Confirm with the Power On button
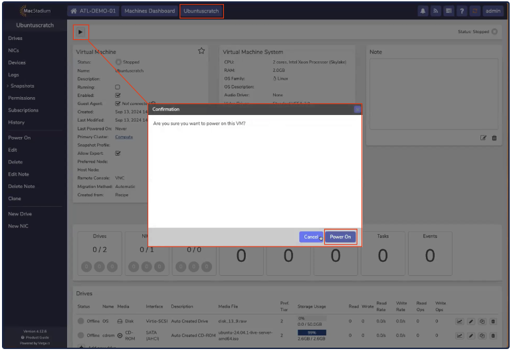This screenshot has height=351, width=511. pos(340,237)
